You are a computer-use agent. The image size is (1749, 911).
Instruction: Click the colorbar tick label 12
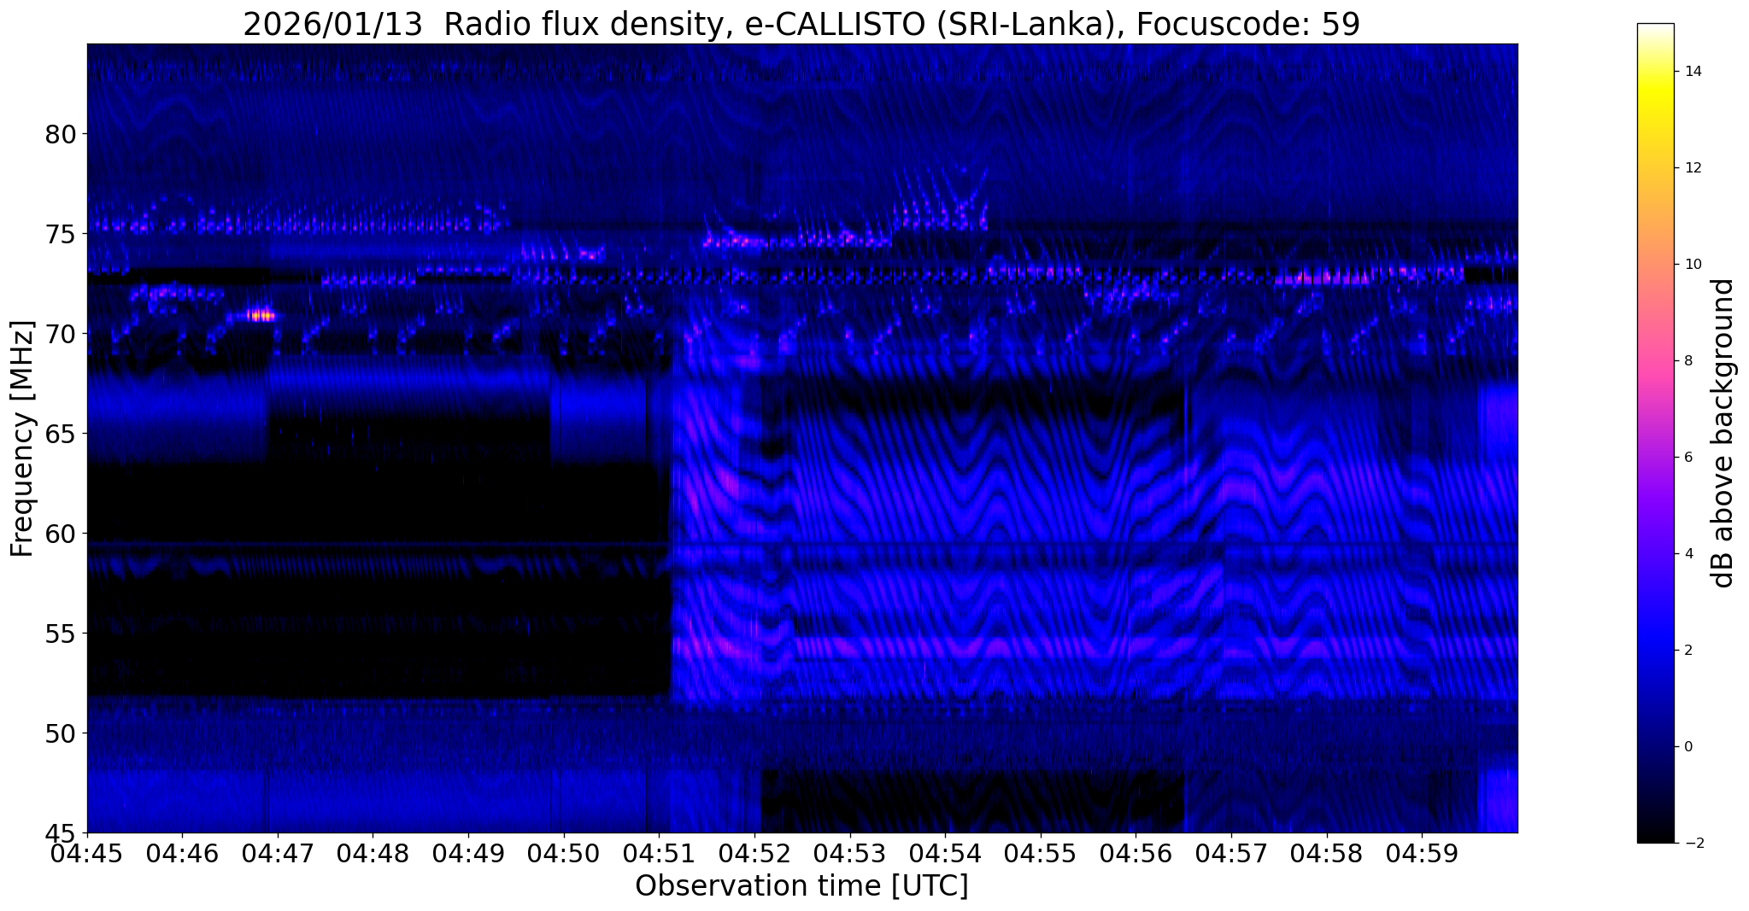(1692, 168)
